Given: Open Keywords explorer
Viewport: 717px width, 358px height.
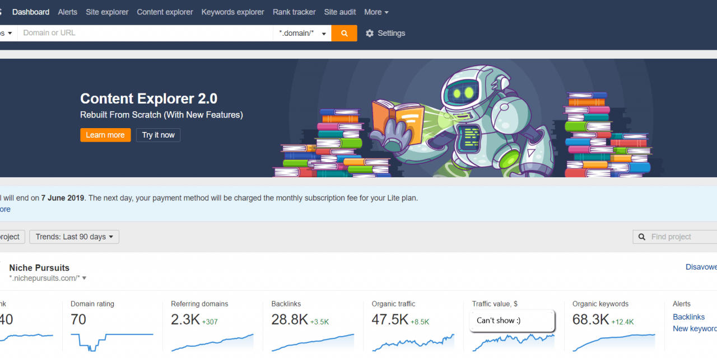Looking at the screenshot, I should coord(232,12).
